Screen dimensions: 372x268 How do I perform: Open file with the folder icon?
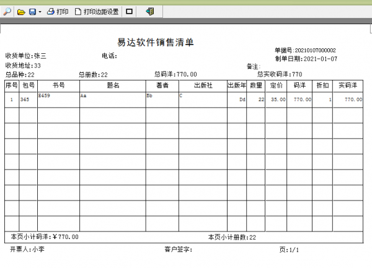(21, 12)
